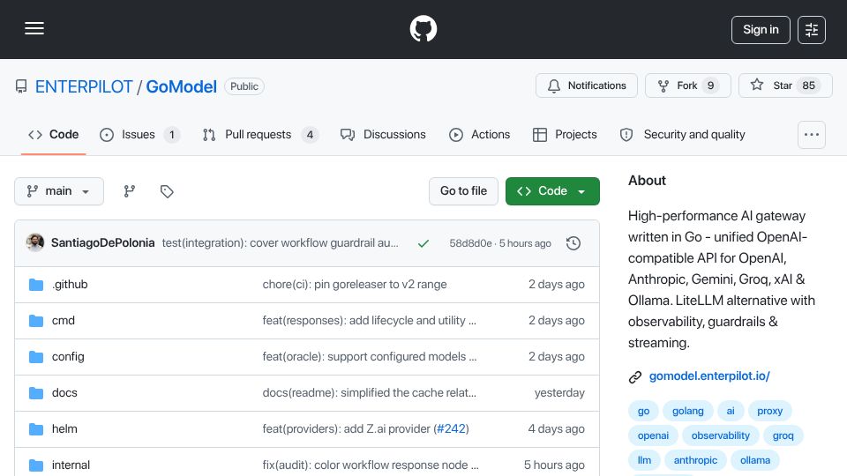Click the link chain icon beside website

[x=635, y=377]
